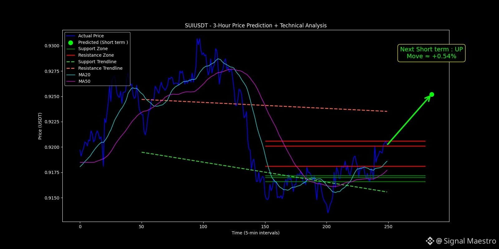Click the chart title starting with SUIUSDT
The height and width of the screenshot is (249, 499).
coord(256,26)
